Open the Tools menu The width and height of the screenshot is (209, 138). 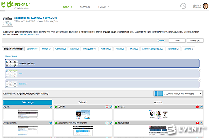click(x=102, y=6)
